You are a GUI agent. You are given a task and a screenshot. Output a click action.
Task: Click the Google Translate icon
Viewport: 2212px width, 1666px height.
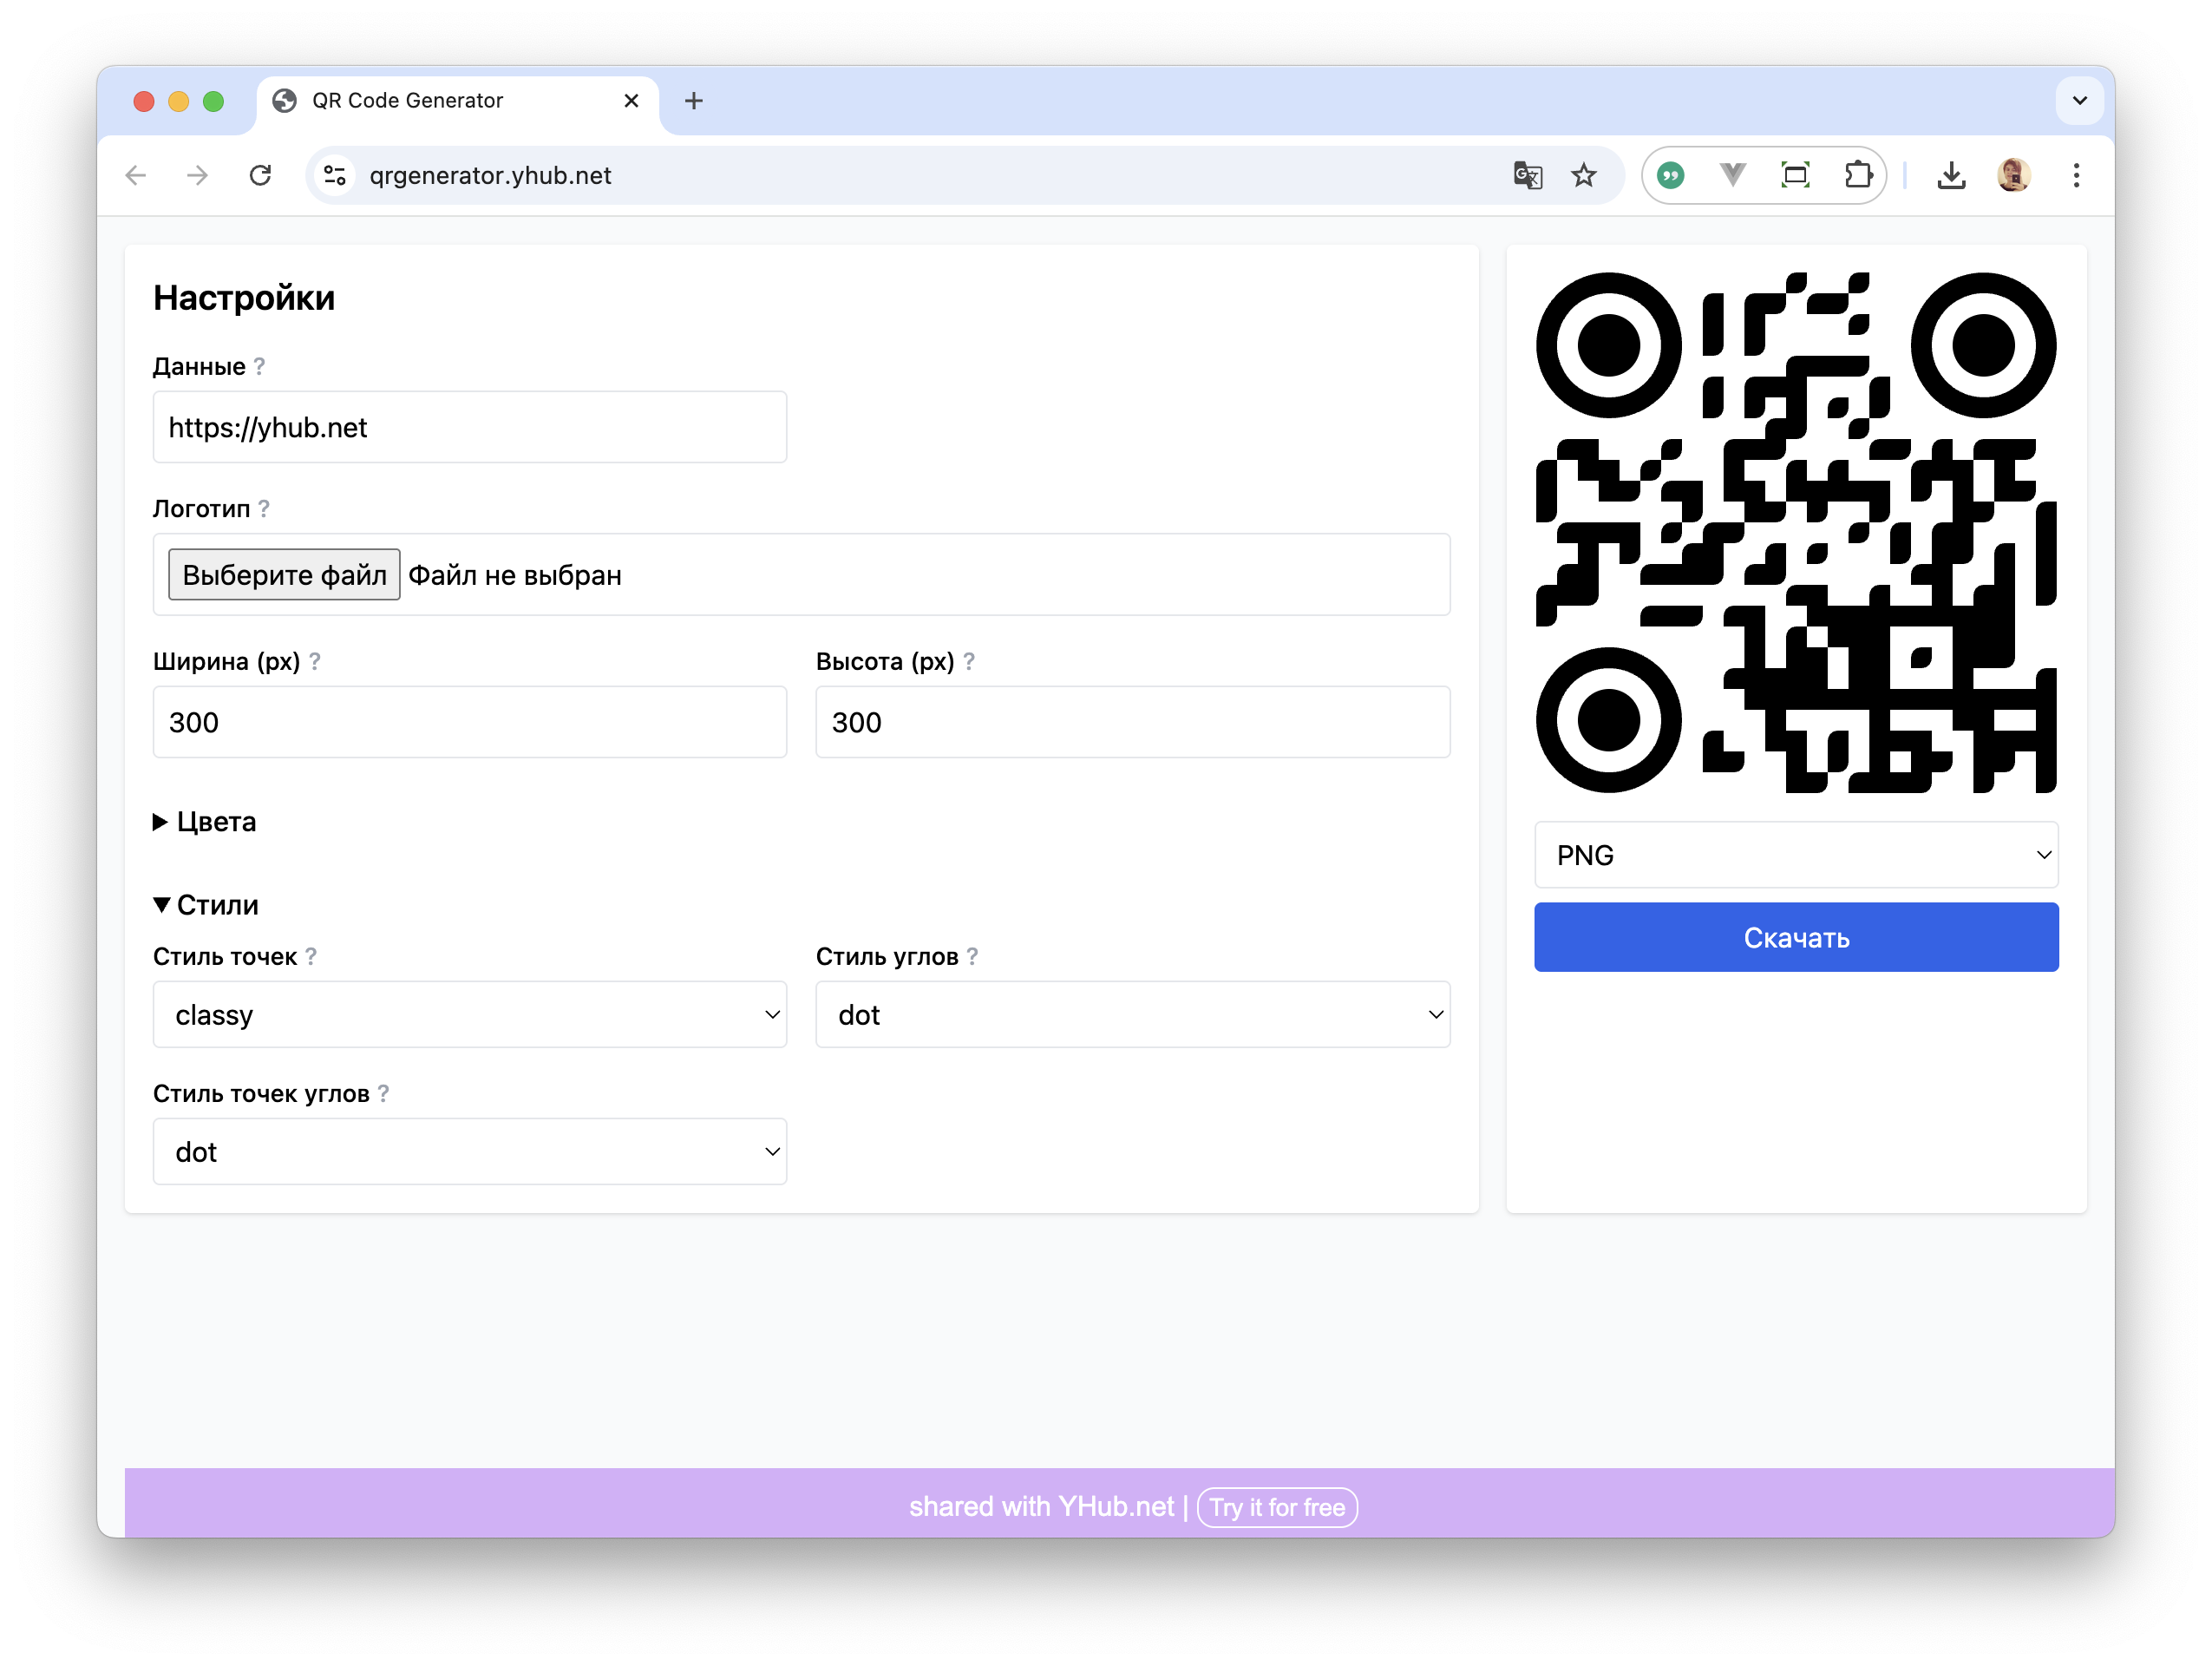click(1527, 176)
